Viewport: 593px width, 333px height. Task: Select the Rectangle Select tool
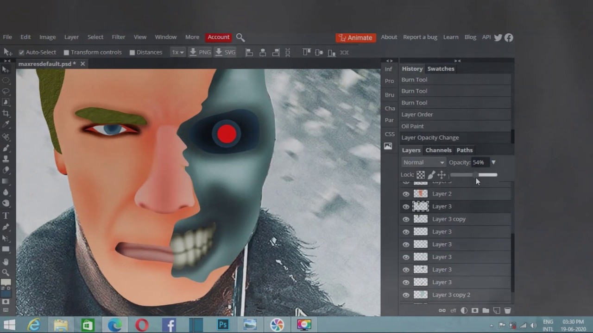(x=6, y=80)
